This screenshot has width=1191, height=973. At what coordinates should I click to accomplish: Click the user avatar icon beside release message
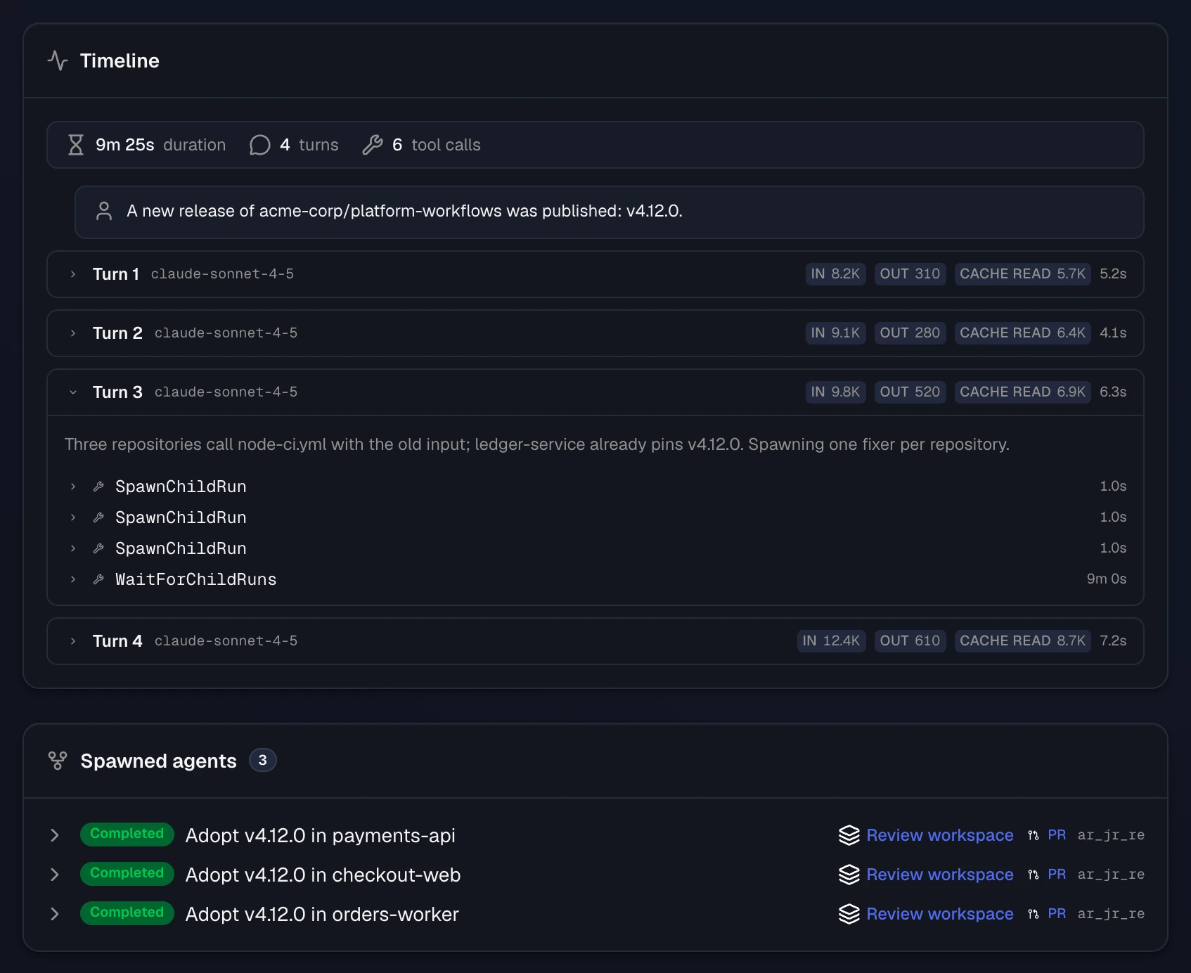point(104,211)
